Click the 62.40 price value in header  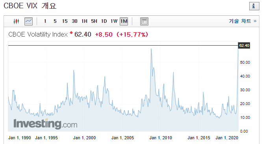[x=83, y=34]
